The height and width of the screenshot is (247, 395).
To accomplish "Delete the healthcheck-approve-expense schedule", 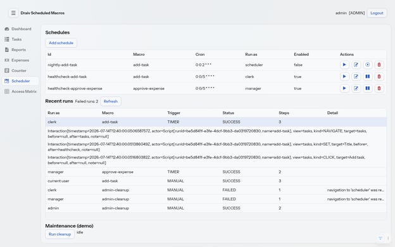I will (379, 89).
